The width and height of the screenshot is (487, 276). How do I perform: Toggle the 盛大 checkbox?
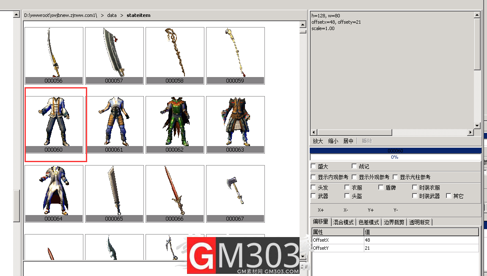tap(314, 166)
